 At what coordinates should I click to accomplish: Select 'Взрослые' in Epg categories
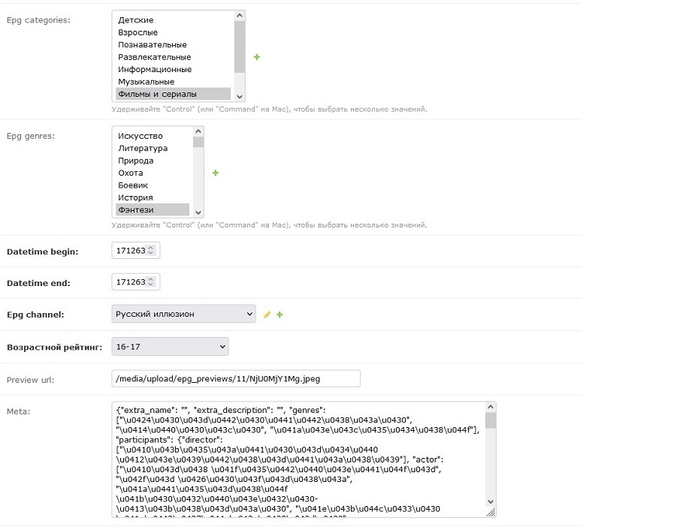coord(173,32)
